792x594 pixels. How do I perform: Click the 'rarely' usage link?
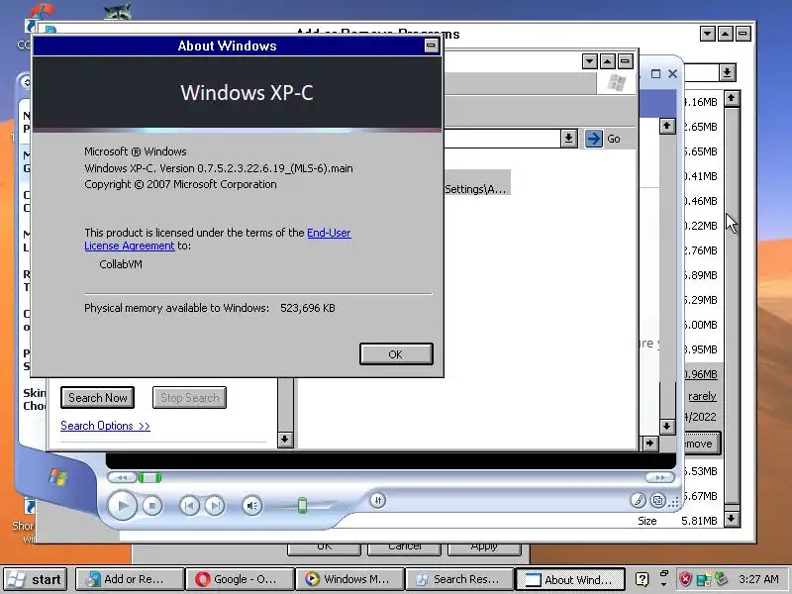tap(702, 396)
